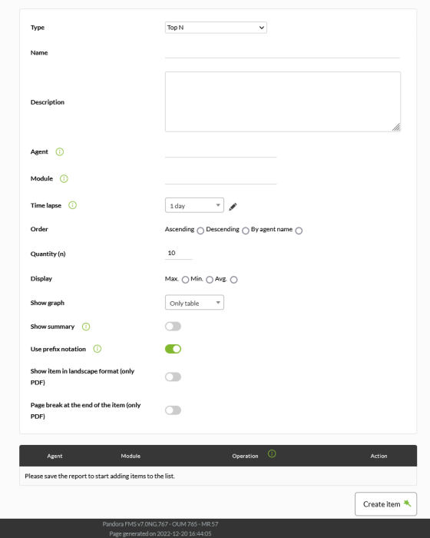Click the pencil icon to edit time lapse
The image size is (430, 538).
click(233, 207)
